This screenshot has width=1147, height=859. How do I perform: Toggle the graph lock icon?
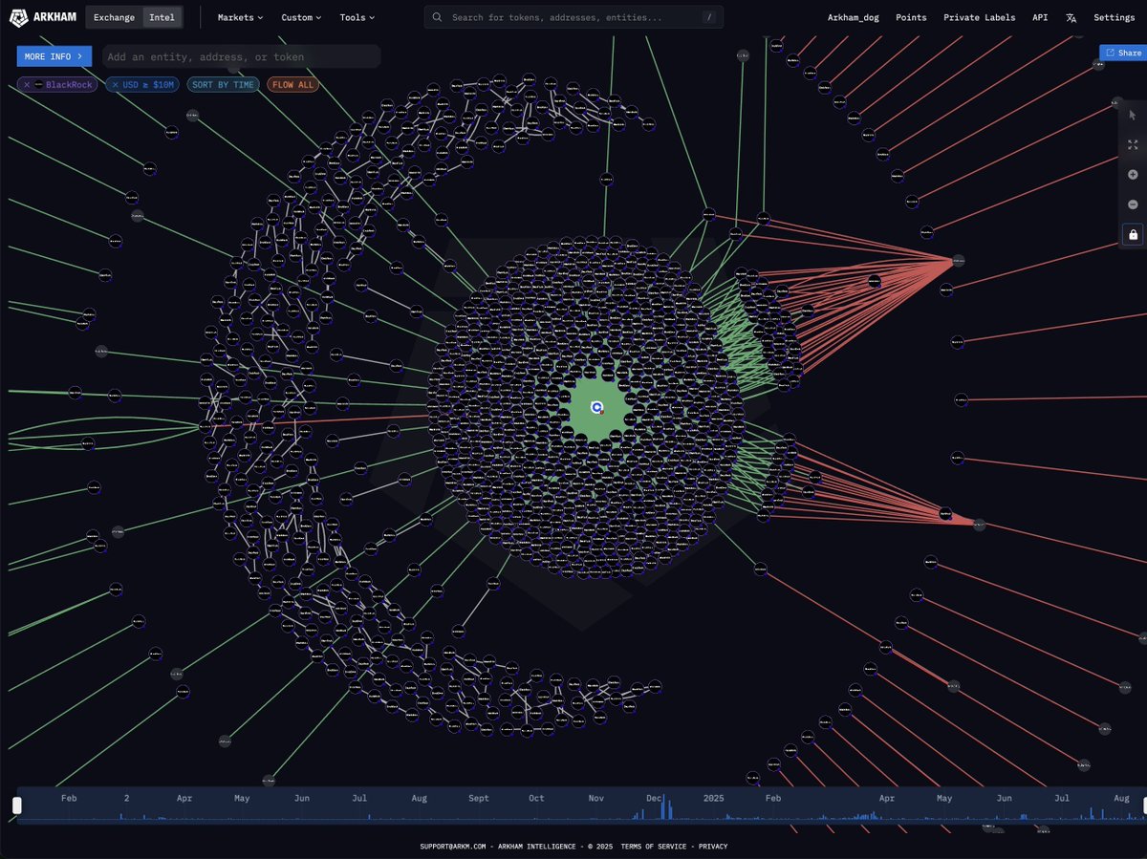point(1133,234)
